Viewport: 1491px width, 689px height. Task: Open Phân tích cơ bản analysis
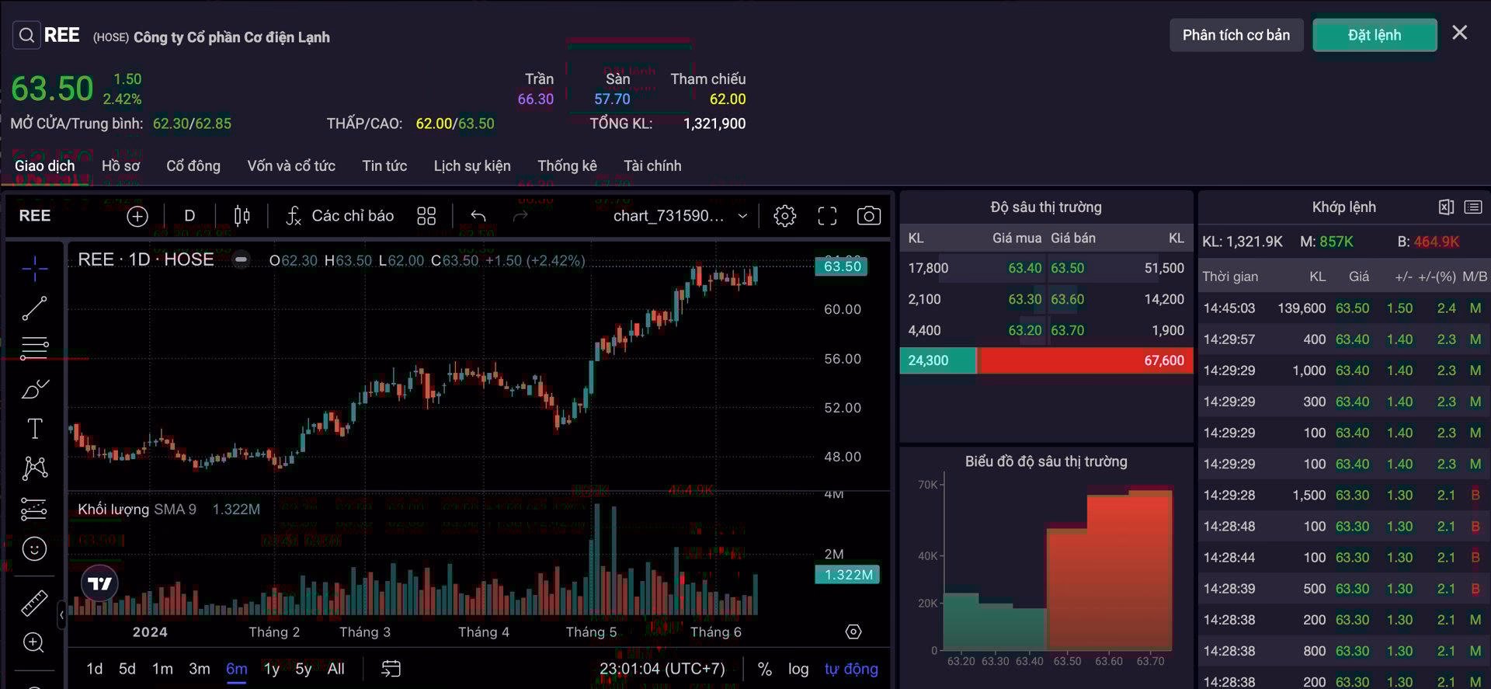click(1236, 35)
